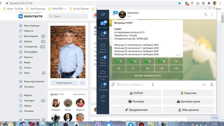Open friend Наталья's avatar

56,103
